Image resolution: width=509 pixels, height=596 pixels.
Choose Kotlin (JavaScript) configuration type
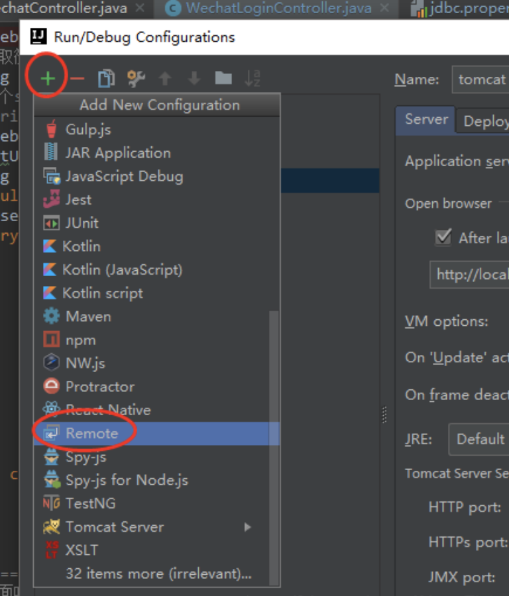[x=156, y=270]
